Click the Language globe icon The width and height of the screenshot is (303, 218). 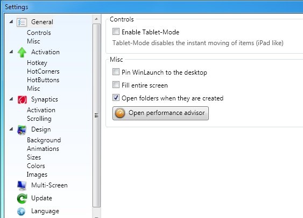pyautogui.click(x=21, y=212)
